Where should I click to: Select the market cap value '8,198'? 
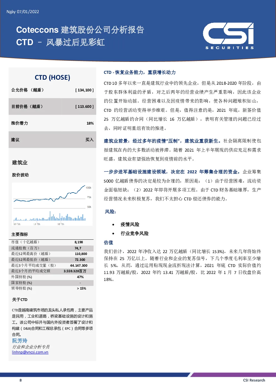pyautogui.click(x=79, y=242)
